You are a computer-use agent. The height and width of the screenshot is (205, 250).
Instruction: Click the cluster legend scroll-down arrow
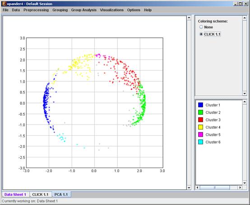[245, 183]
